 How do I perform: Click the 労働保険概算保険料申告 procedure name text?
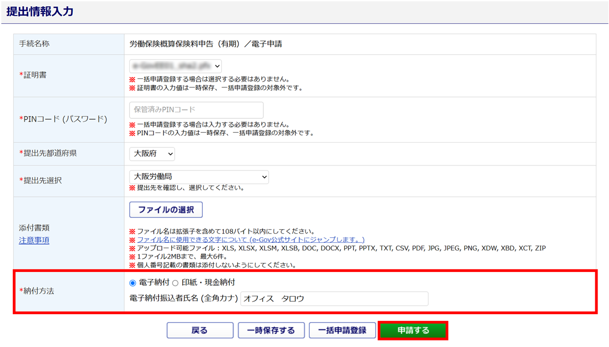[206, 44]
